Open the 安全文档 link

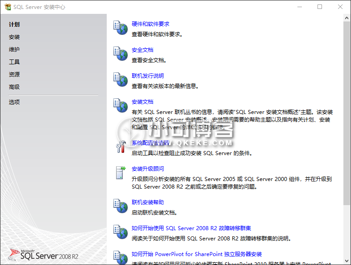pos(142,50)
